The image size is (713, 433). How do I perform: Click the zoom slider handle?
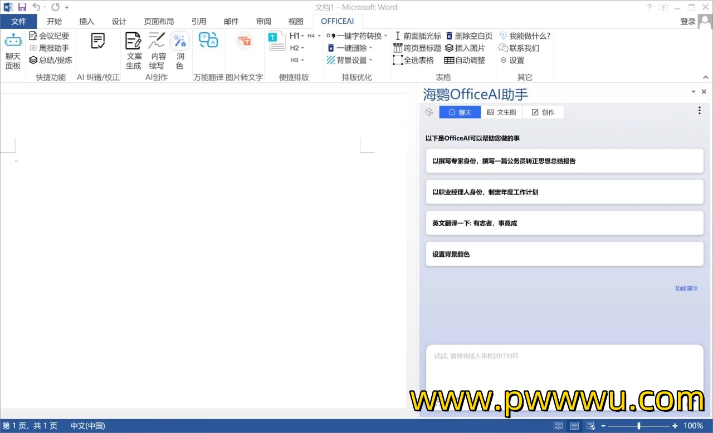[638, 426]
